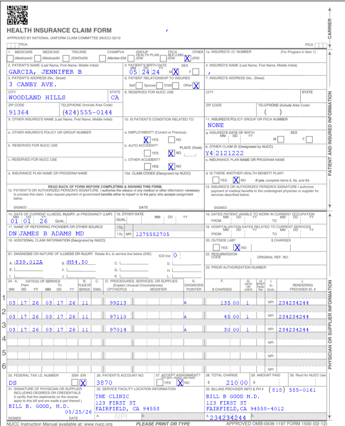The image size is (345, 426).
Task: Check Auto Accident YES checkbox
Action: pos(147,153)
